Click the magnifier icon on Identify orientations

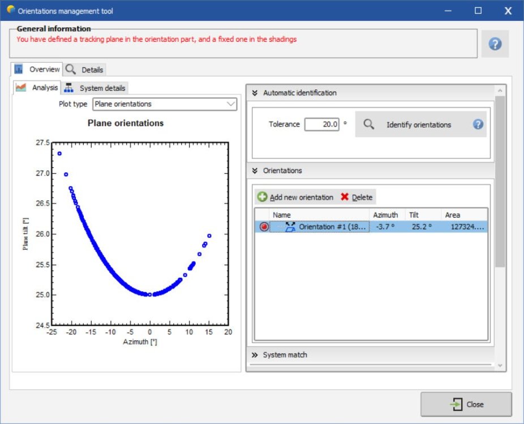click(369, 124)
